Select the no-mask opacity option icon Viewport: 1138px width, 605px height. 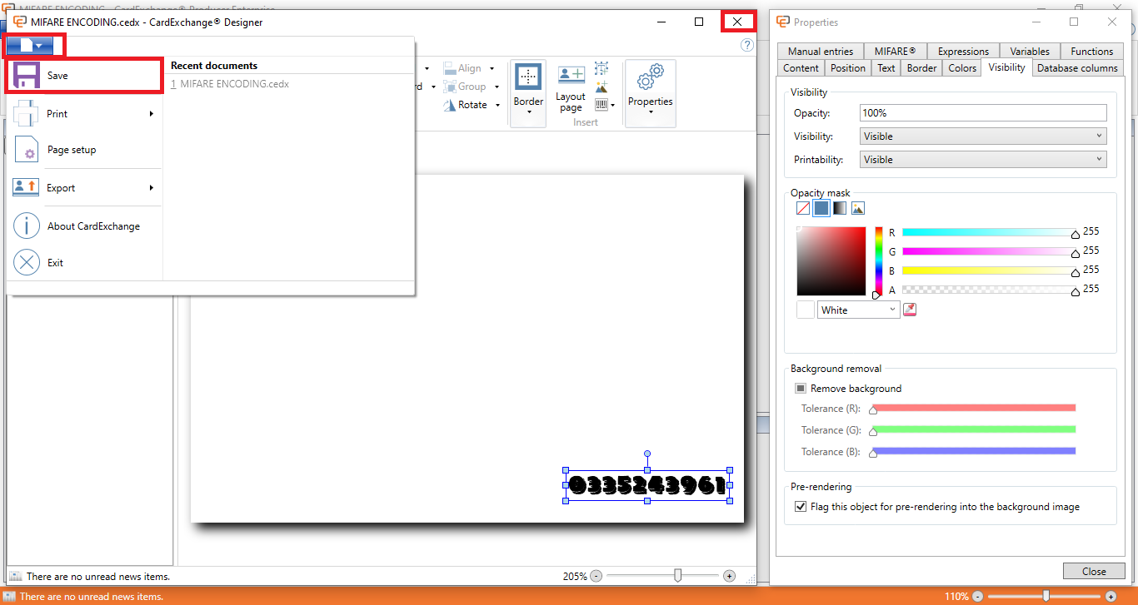pyautogui.click(x=803, y=208)
